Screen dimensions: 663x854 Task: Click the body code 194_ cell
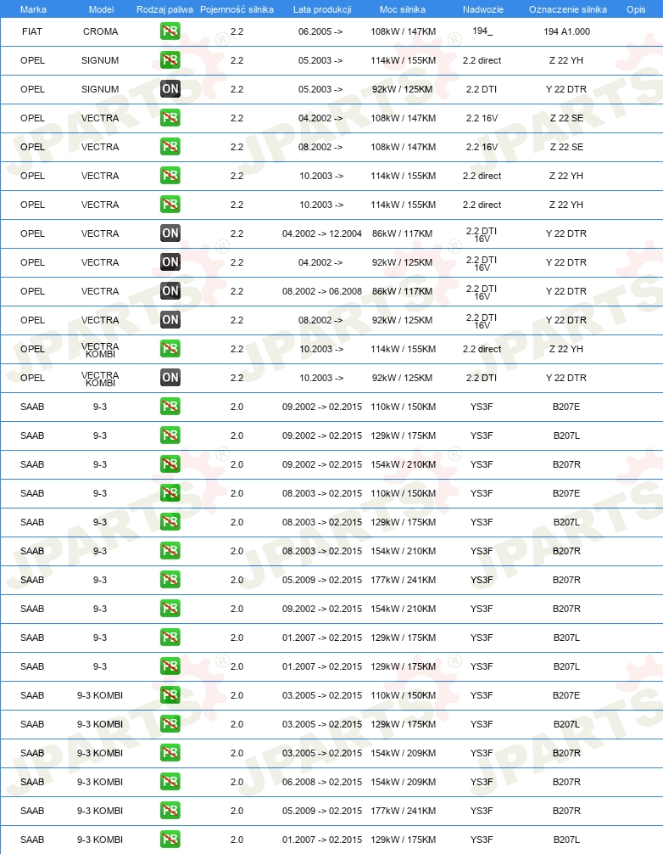(x=482, y=31)
